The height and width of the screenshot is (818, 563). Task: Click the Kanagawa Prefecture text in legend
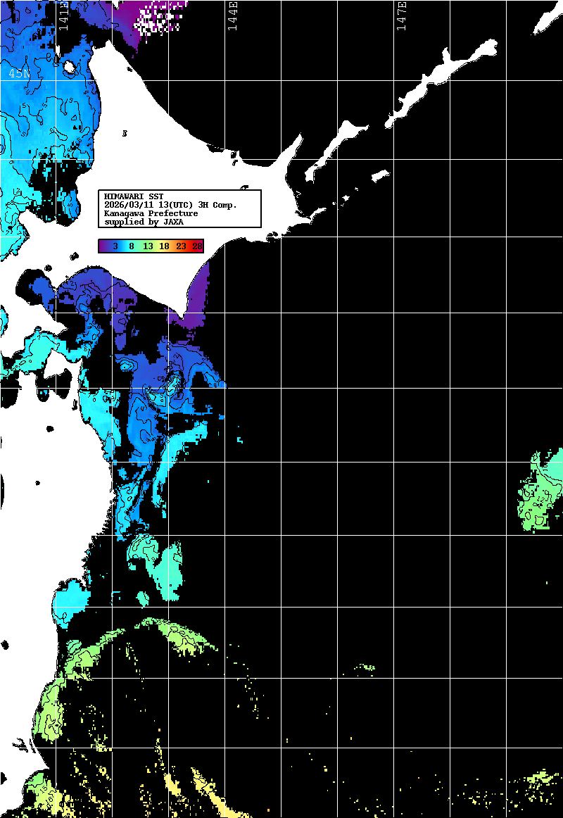tap(151, 213)
